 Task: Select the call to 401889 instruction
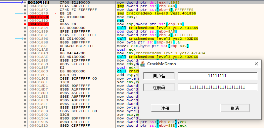point(157,28)
